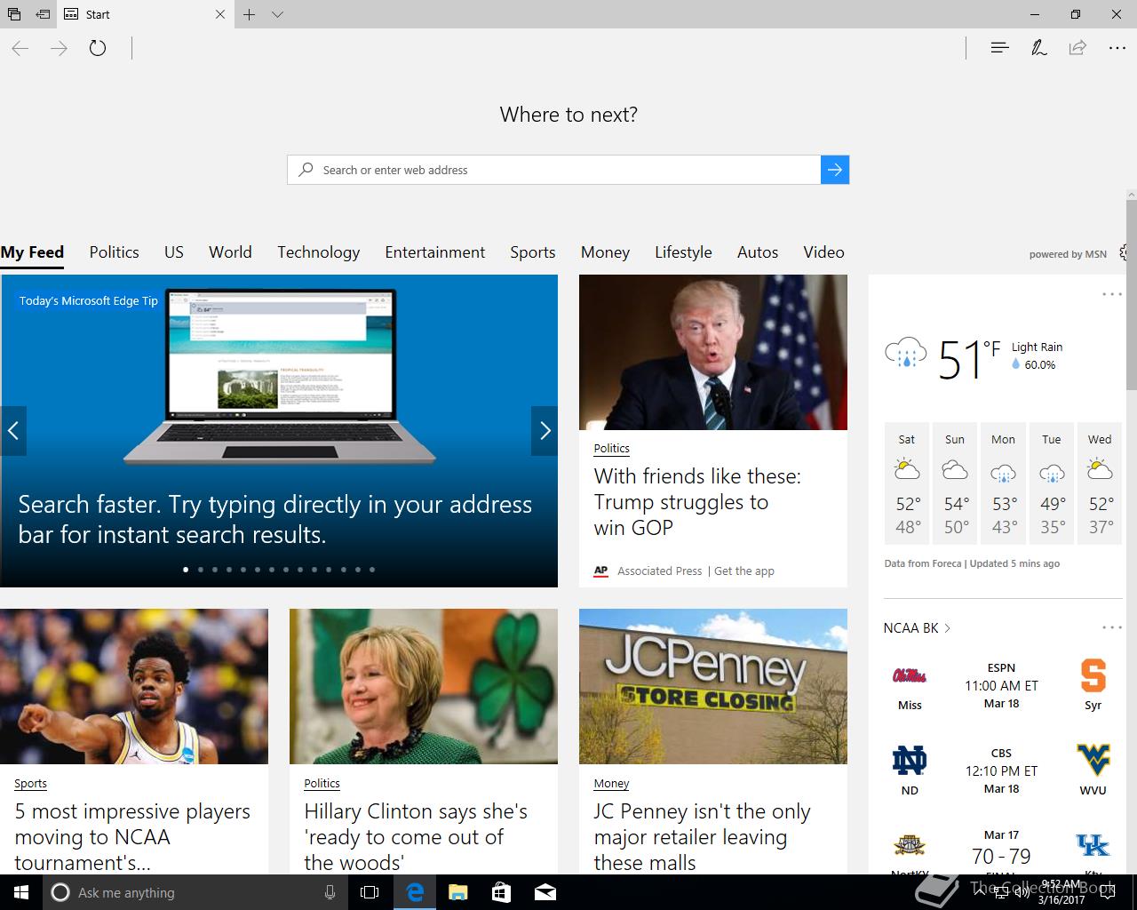The image size is (1137, 910).
Task: Click the blue search go arrow
Action: (x=835, y=170)
